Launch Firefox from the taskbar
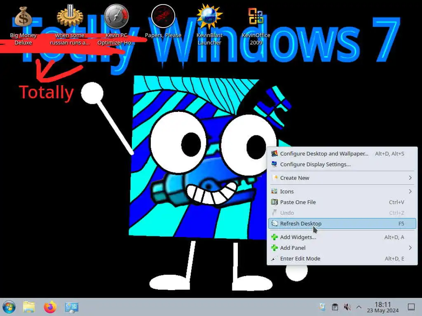This screenshot has height=316, width=422. coord(50,307)
